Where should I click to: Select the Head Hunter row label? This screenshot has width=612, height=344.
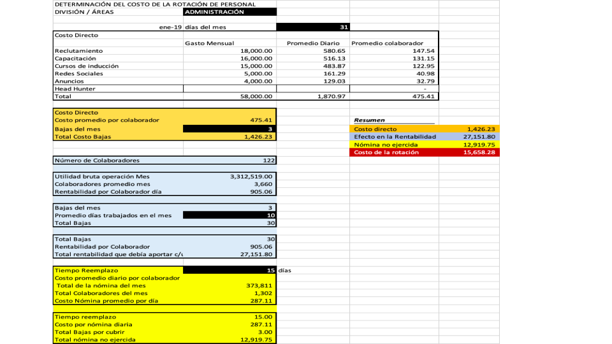75,89
